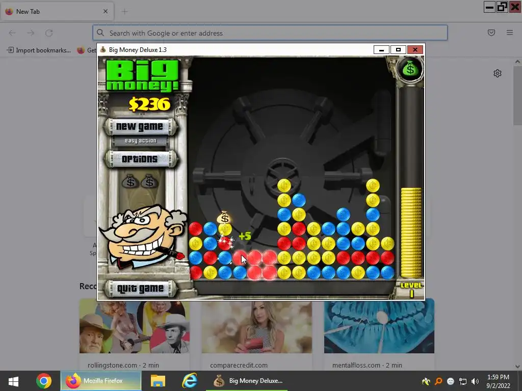This screenshot has width=522, height=391.
Task: Click the topmost yellow coin in right column
Action: [x=373, y=185]
